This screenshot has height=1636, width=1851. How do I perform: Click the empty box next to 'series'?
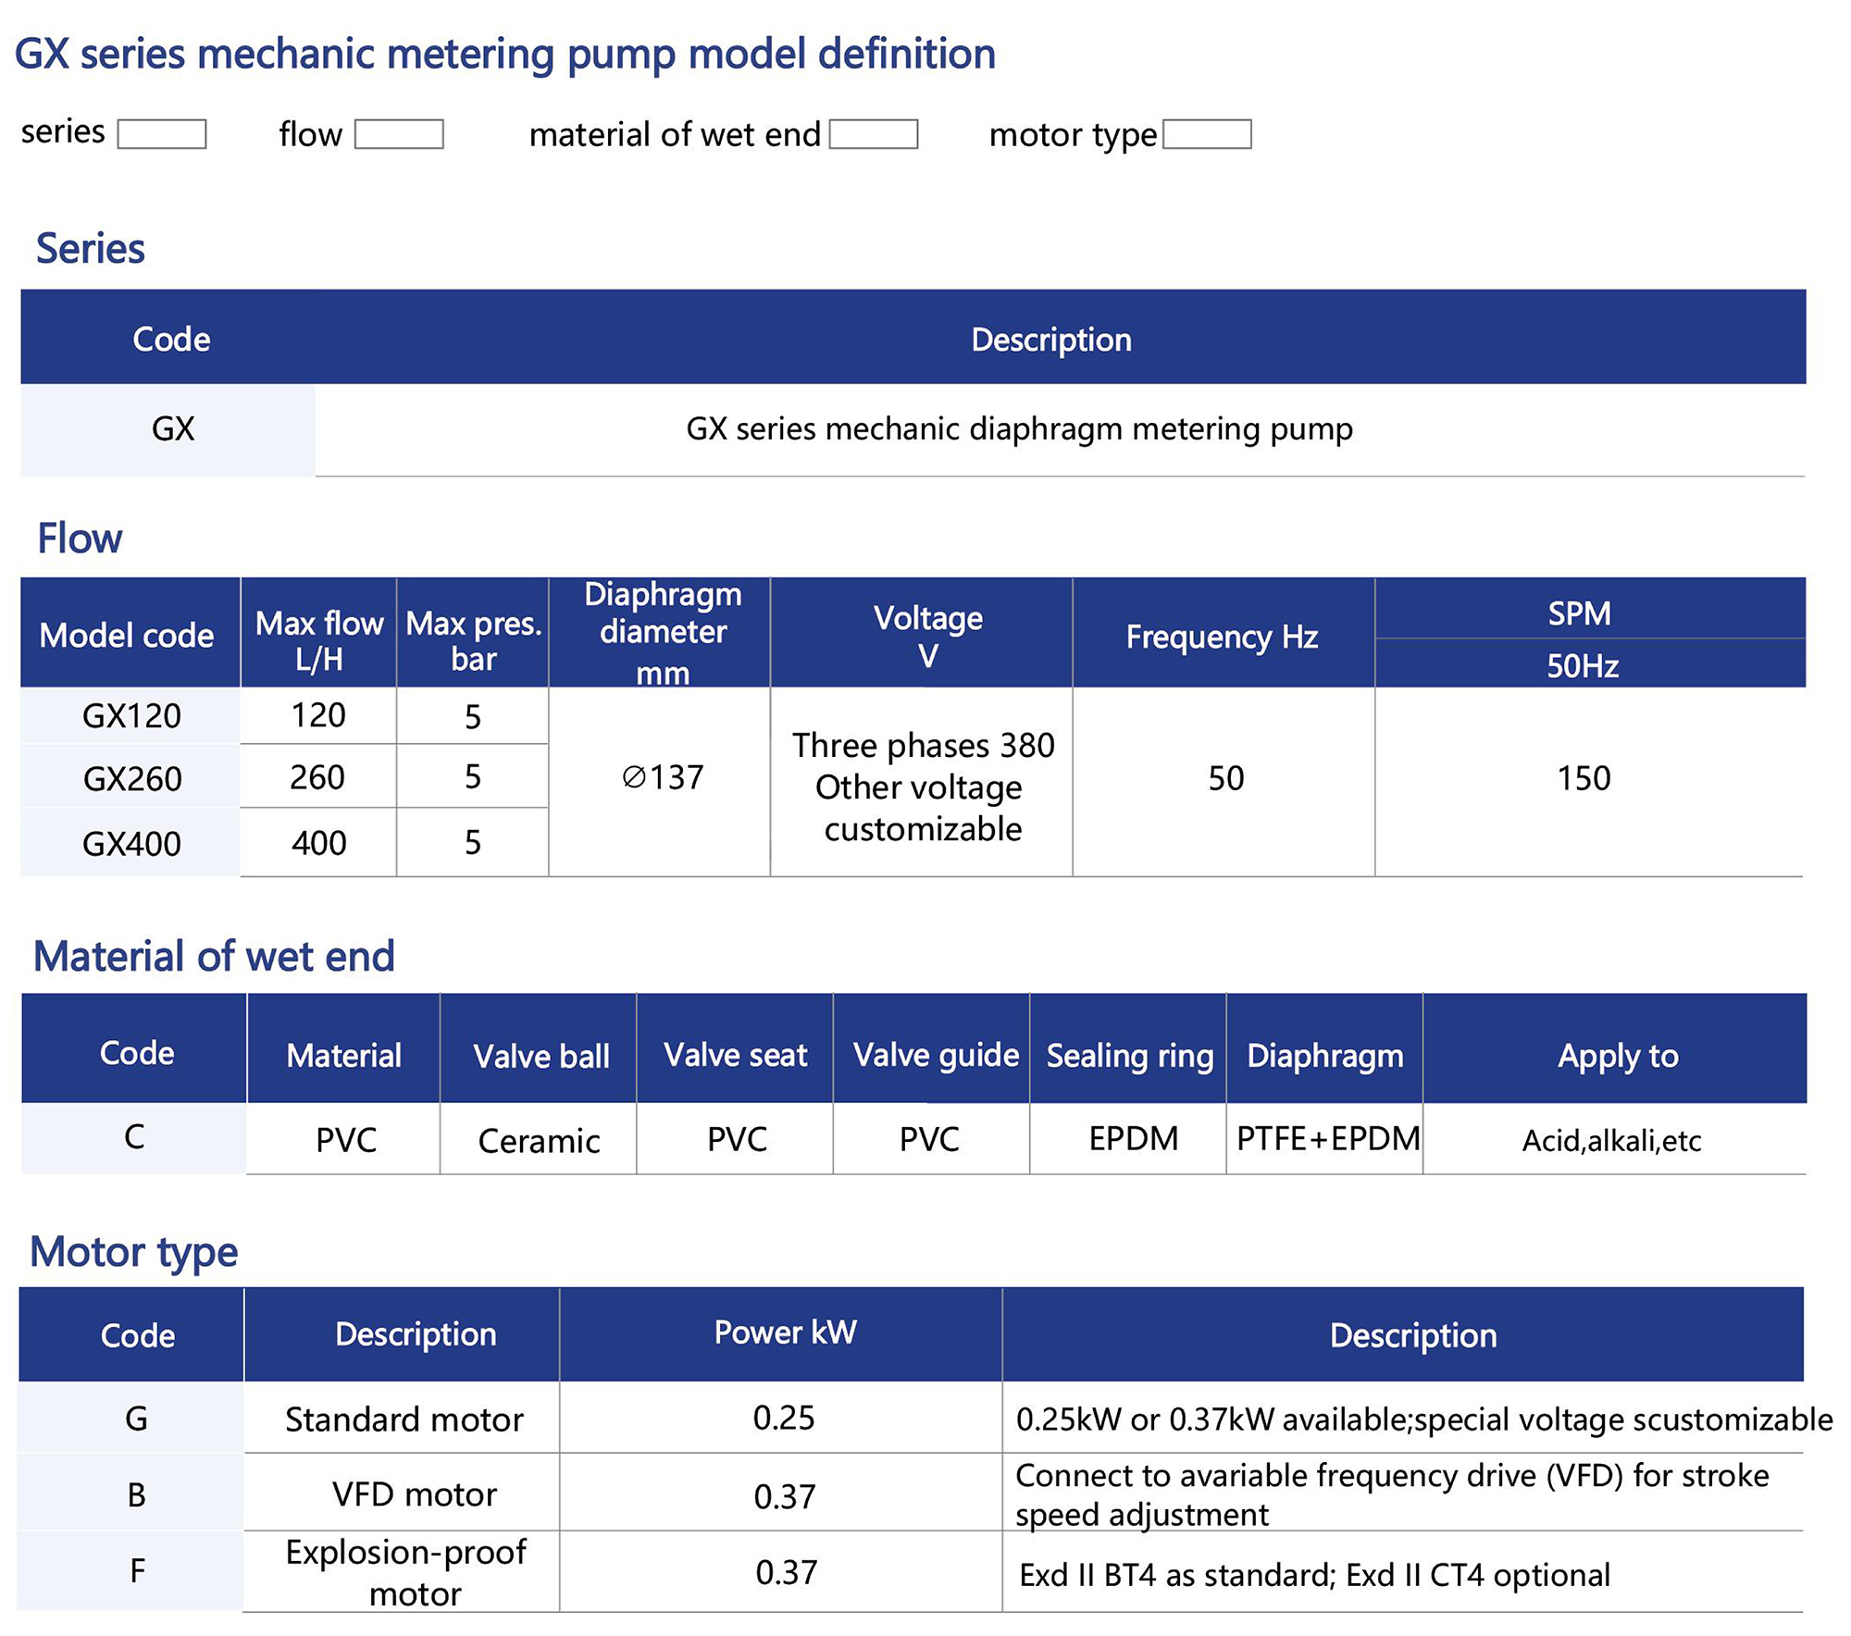(x=162, y=134)
